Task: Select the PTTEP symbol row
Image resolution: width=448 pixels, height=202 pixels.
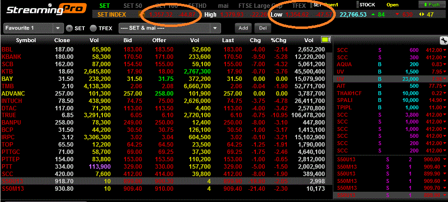Action: pyautogui.click(x=163, y=159)
